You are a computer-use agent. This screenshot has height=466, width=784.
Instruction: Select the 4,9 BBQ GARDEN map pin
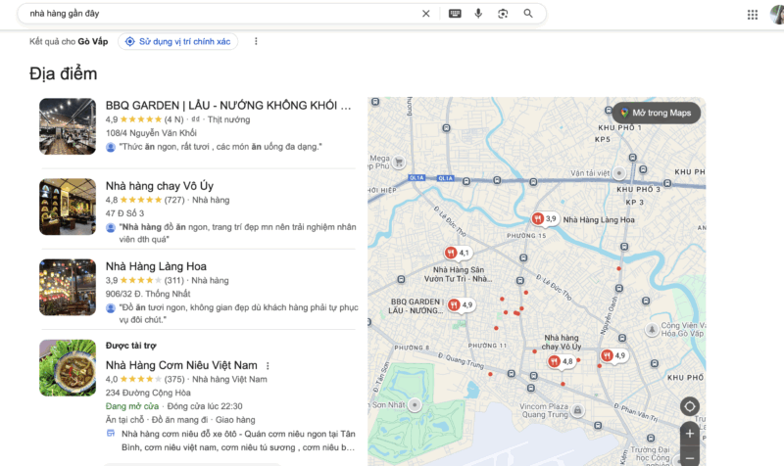click(x=461, y=304)
